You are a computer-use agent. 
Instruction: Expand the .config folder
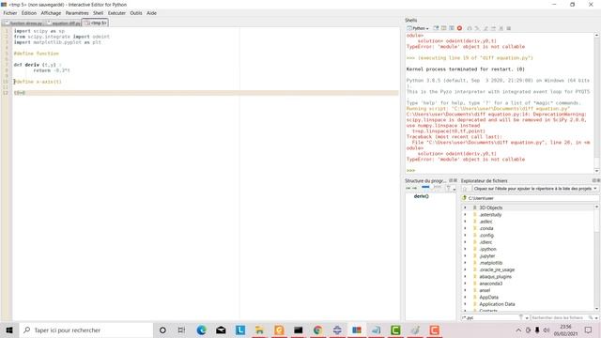click(466, 236)
